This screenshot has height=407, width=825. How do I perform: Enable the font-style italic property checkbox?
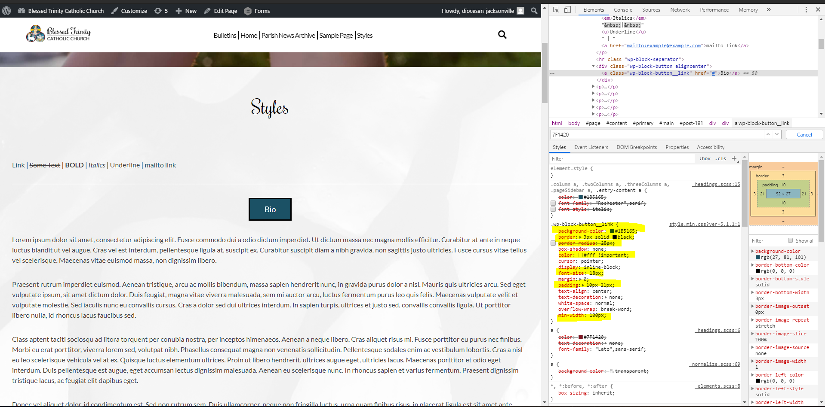[553, 209]
